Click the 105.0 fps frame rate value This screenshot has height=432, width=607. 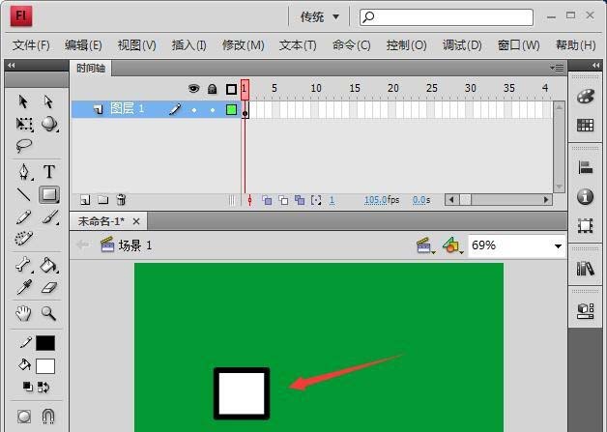pyautogui.click(x=375, y=200)
